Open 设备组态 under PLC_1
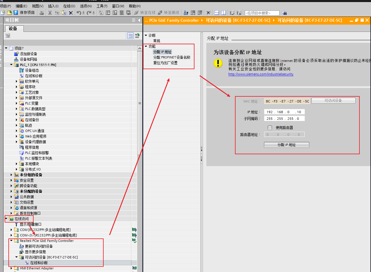Viewport: 371px width, 272px height. point(32,70)
